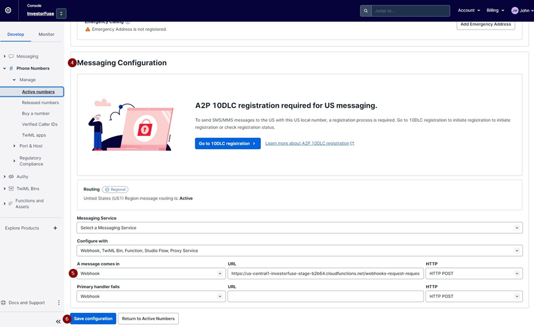Viewport: 534px width, 327px height.
Task: Open Learn more about A2P 10DLC registration
Action: point(310,143)
